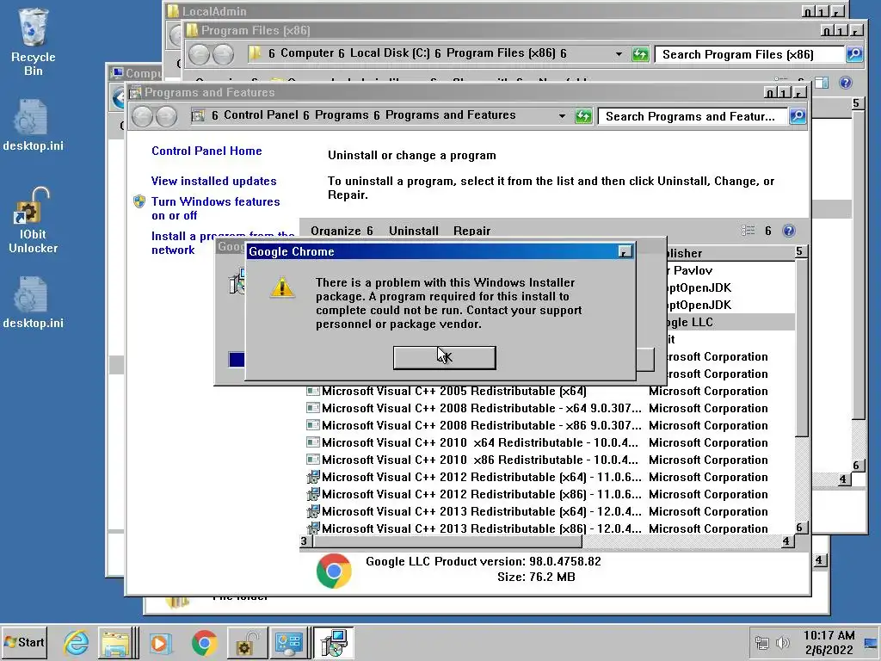Click Computer breadcrumb in Program Files window
The image size is (881, 661).
click(307, 53)
